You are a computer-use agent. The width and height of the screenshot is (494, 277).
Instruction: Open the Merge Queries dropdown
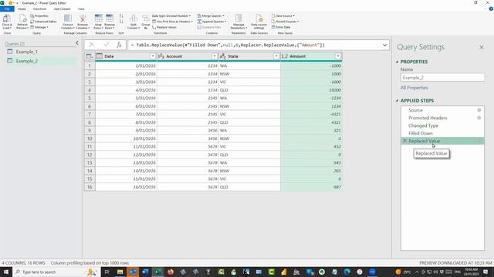tap(211, 15)
